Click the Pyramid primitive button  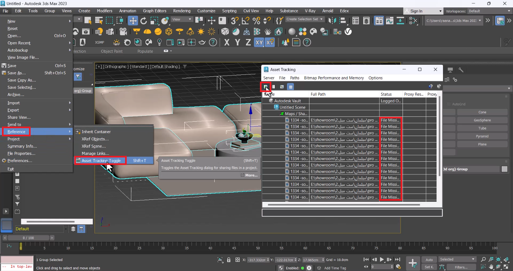click(482, 136)
